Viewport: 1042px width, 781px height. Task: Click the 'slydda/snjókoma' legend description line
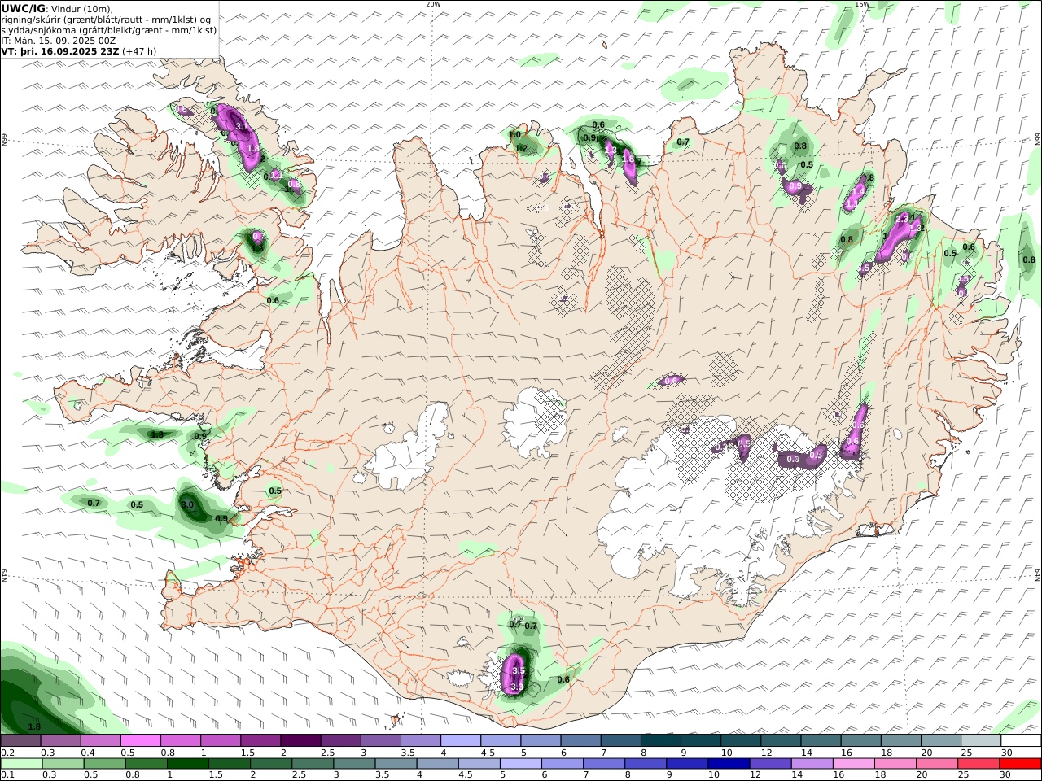pyautogui.click(x=109, y=30)
